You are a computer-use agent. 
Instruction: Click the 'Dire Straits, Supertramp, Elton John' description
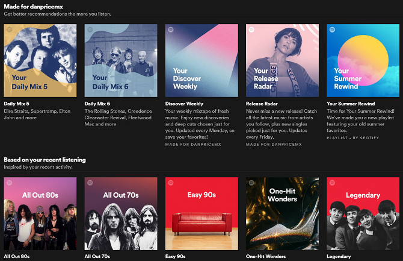37,115
